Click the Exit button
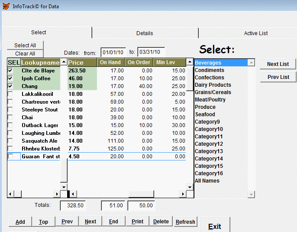 pyautogui.click(x=214, y=226)
